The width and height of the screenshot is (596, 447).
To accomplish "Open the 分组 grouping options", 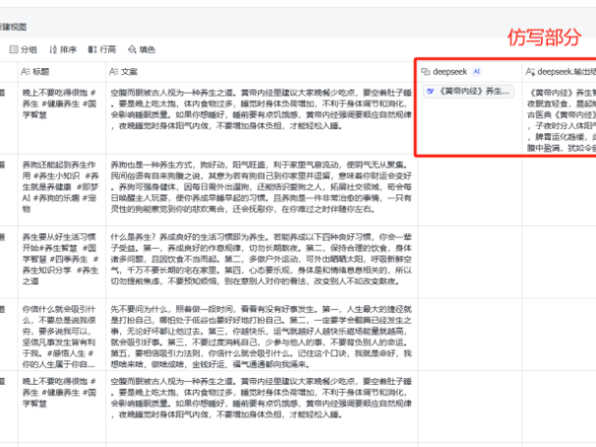I will [24, 49].
